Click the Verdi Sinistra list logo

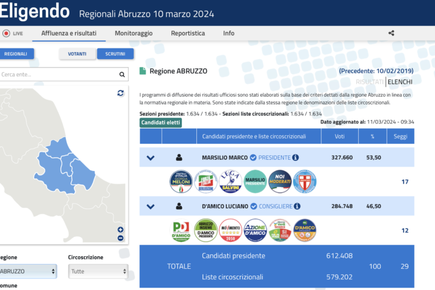(x=280, y=230)
